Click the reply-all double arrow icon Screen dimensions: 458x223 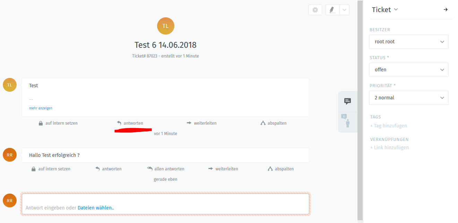pyautogui.click(x=150, y=169)
